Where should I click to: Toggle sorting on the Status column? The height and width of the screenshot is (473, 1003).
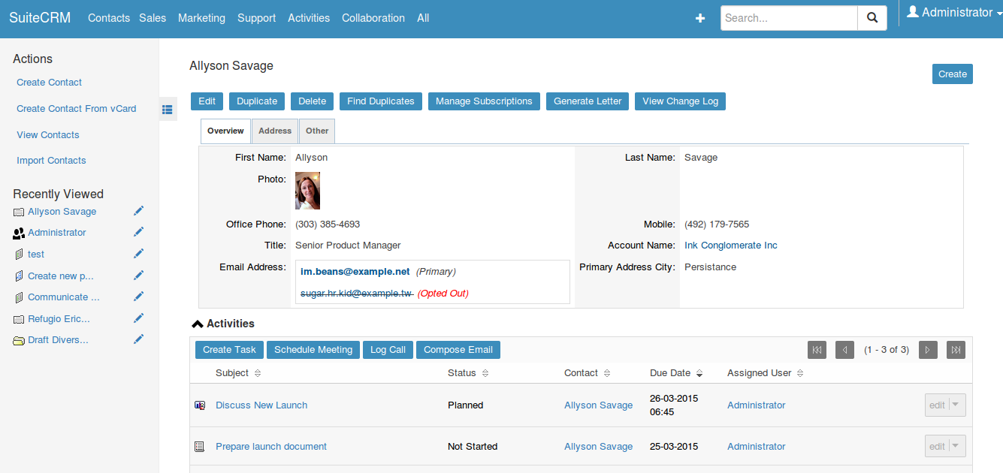tap(484, 373)
